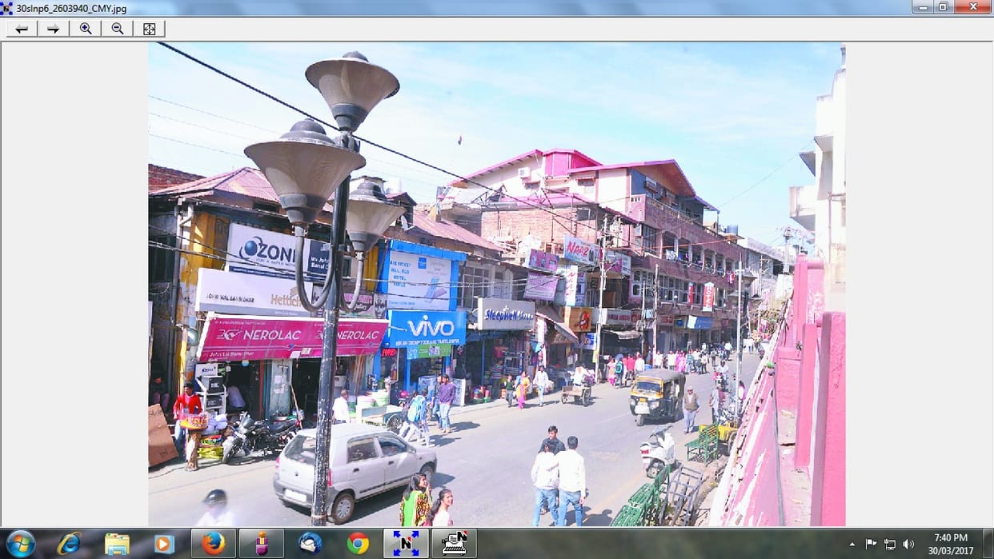
Task: Restore down the image viewer window
Action: point(944,6)
